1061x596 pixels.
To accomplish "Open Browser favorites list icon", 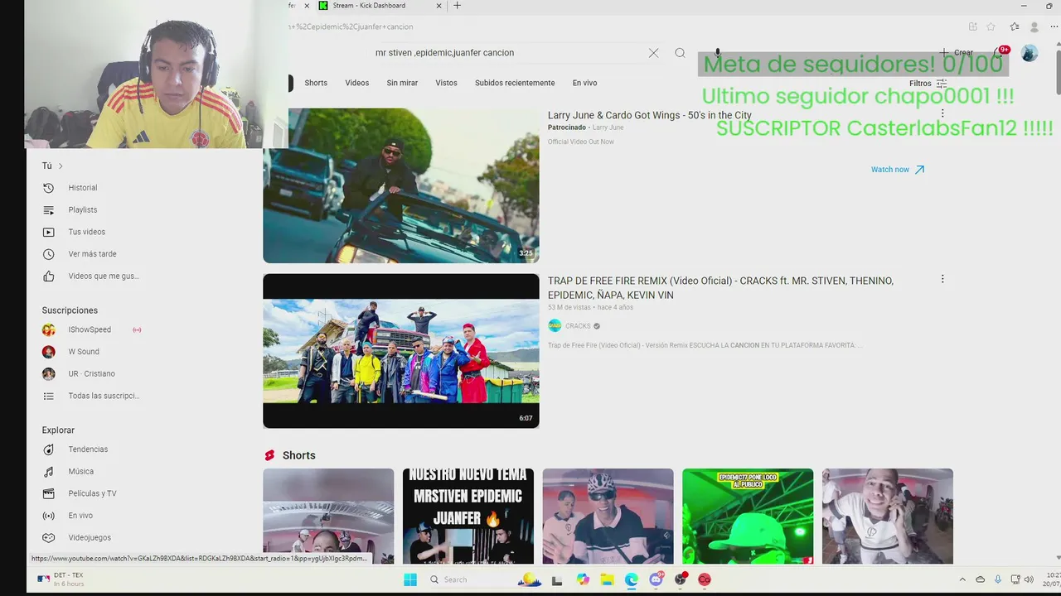I will coord(1015,26).
